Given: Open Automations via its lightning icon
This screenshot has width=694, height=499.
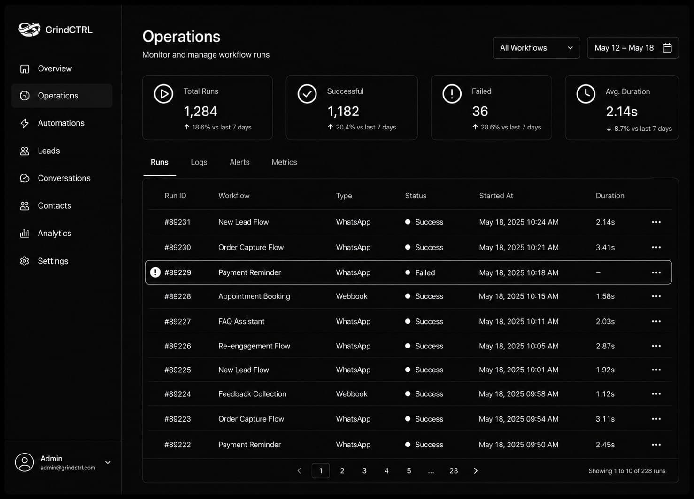Looking at the screenshot, I should point(24,123).
